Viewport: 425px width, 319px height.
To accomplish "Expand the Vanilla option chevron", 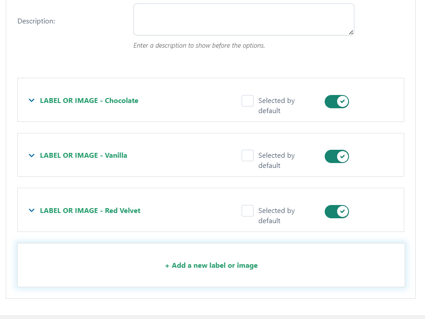I will click(x=31, y=155).
